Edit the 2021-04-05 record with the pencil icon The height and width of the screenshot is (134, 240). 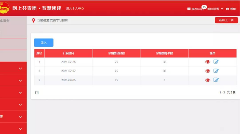(216, 80)
